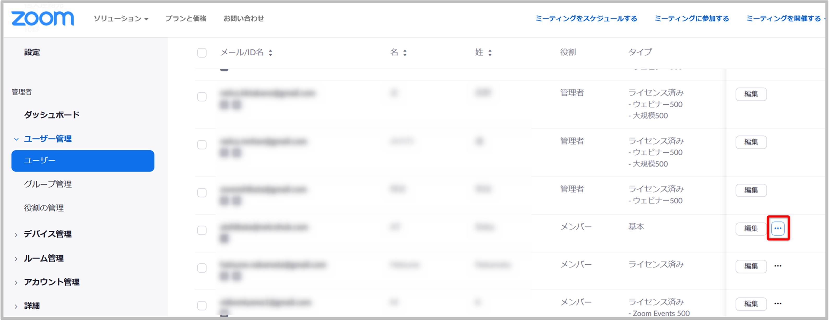Screen dimensions: 829x321
Task: Open the ソリューション dropdown menu
Action: (x=121, y=19)
